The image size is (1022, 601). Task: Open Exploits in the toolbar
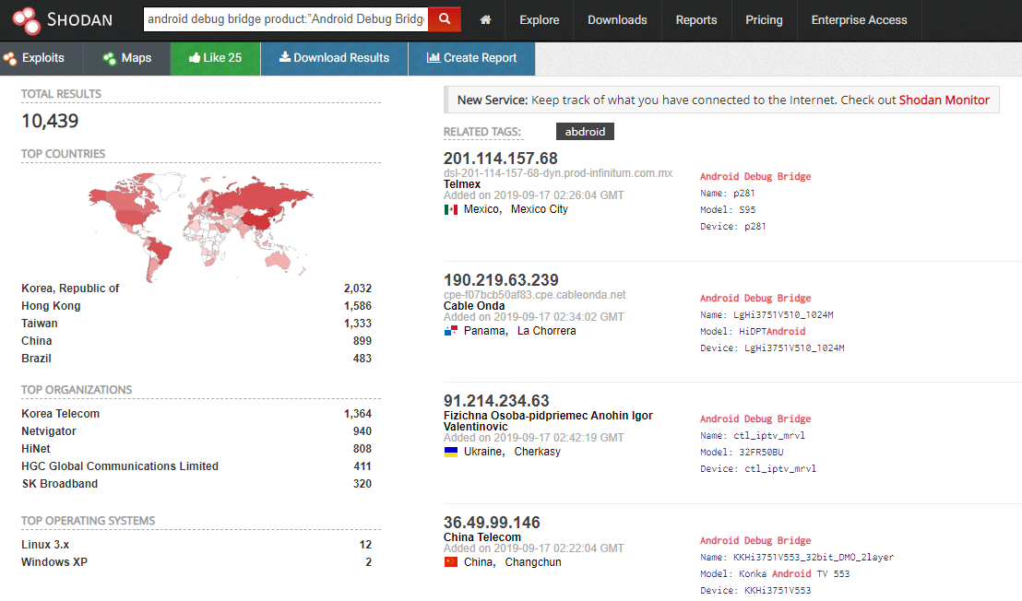(x=42, y=59)
